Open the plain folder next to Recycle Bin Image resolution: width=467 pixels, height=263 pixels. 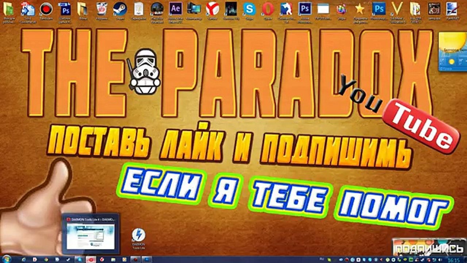(x=82, y=10)
